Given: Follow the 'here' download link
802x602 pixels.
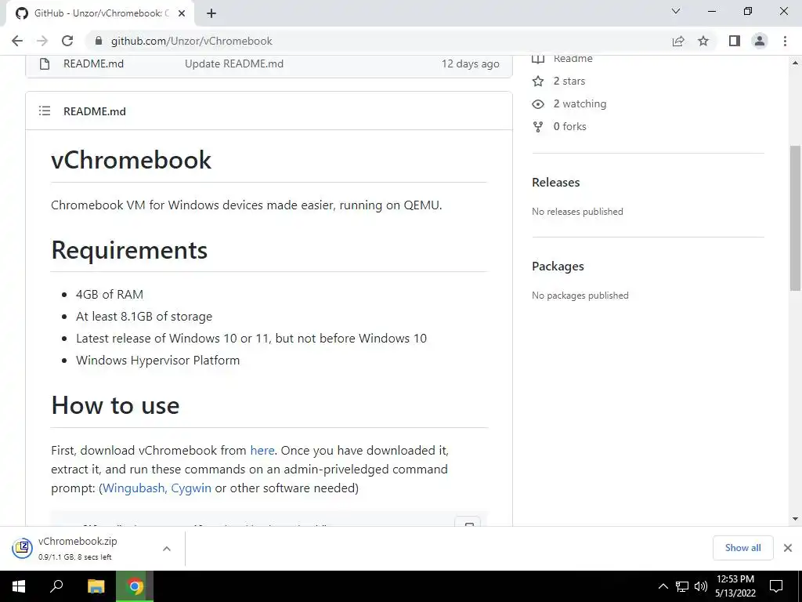Looking at the screenshot, I should 262,451.
